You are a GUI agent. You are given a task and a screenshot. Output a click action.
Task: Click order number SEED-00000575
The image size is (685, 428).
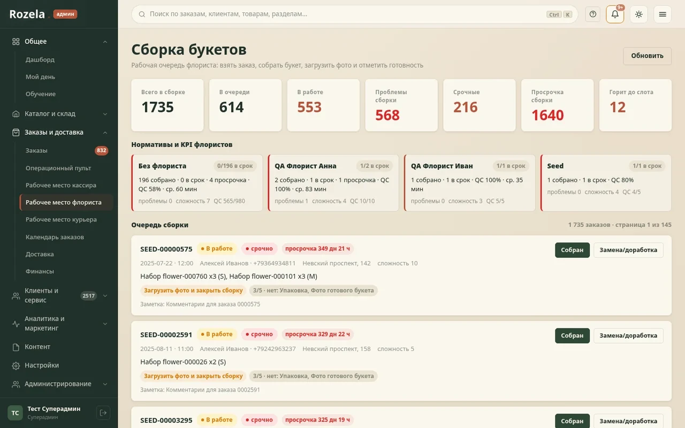coord(166,249)
